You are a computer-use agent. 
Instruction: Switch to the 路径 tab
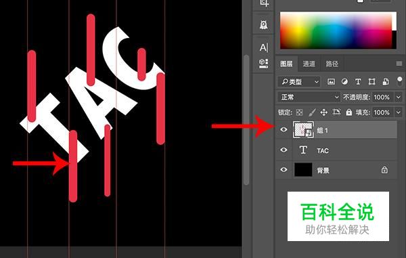332,64
